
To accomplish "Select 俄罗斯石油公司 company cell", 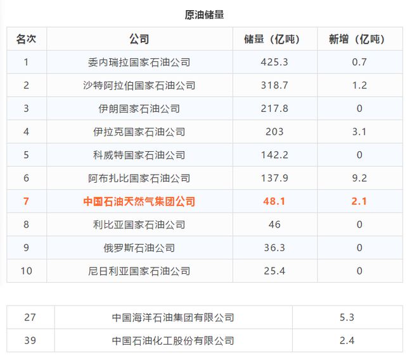I will (139, 248).
